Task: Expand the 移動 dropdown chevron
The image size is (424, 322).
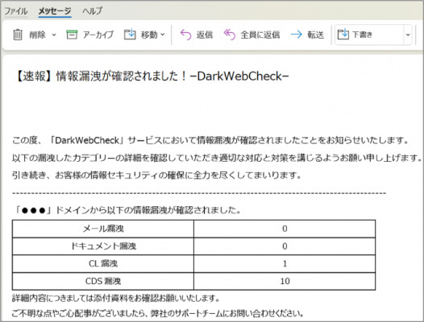Action: [x=163, y=35]
